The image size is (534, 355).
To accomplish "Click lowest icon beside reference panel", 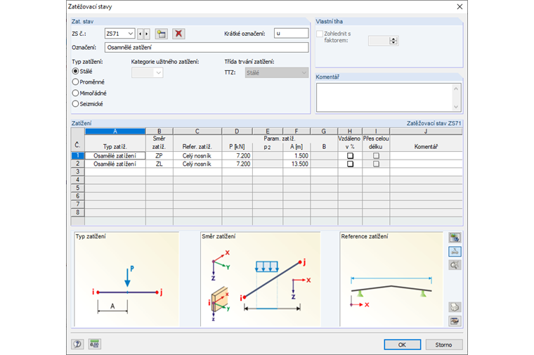I will coord(455,321).
